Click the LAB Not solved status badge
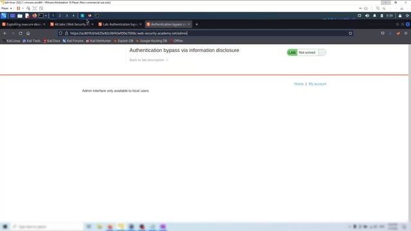This screenshot has width=411, height=231. (306, 53)
